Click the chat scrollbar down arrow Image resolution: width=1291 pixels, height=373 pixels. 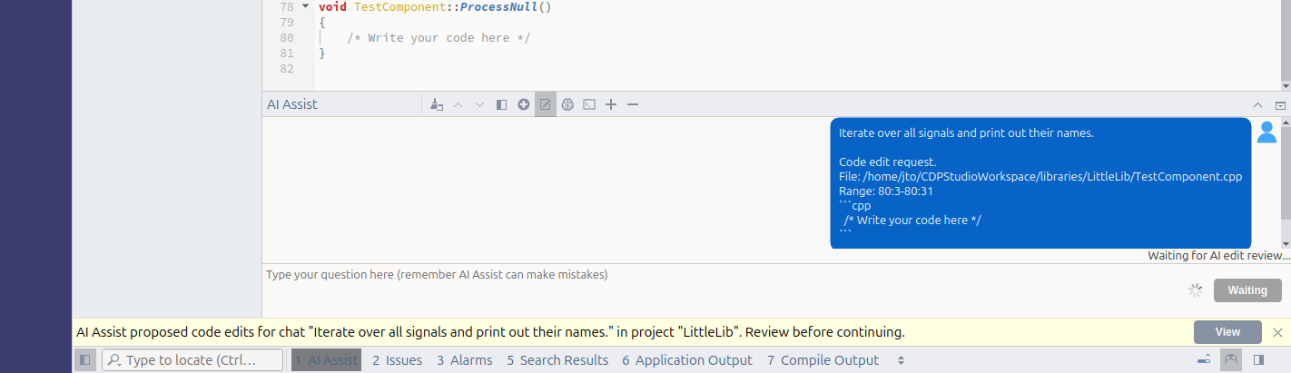tap(1285, 243)
